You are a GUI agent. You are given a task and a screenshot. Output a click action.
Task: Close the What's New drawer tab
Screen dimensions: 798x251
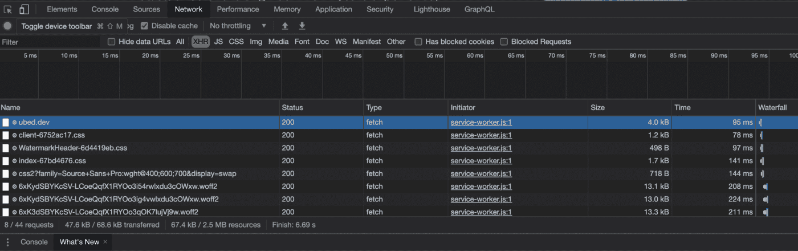(x=105, y=242)
